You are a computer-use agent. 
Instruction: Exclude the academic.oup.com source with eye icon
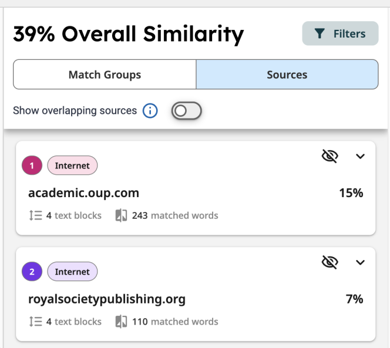pyautogui.click(x=330, y=156)
